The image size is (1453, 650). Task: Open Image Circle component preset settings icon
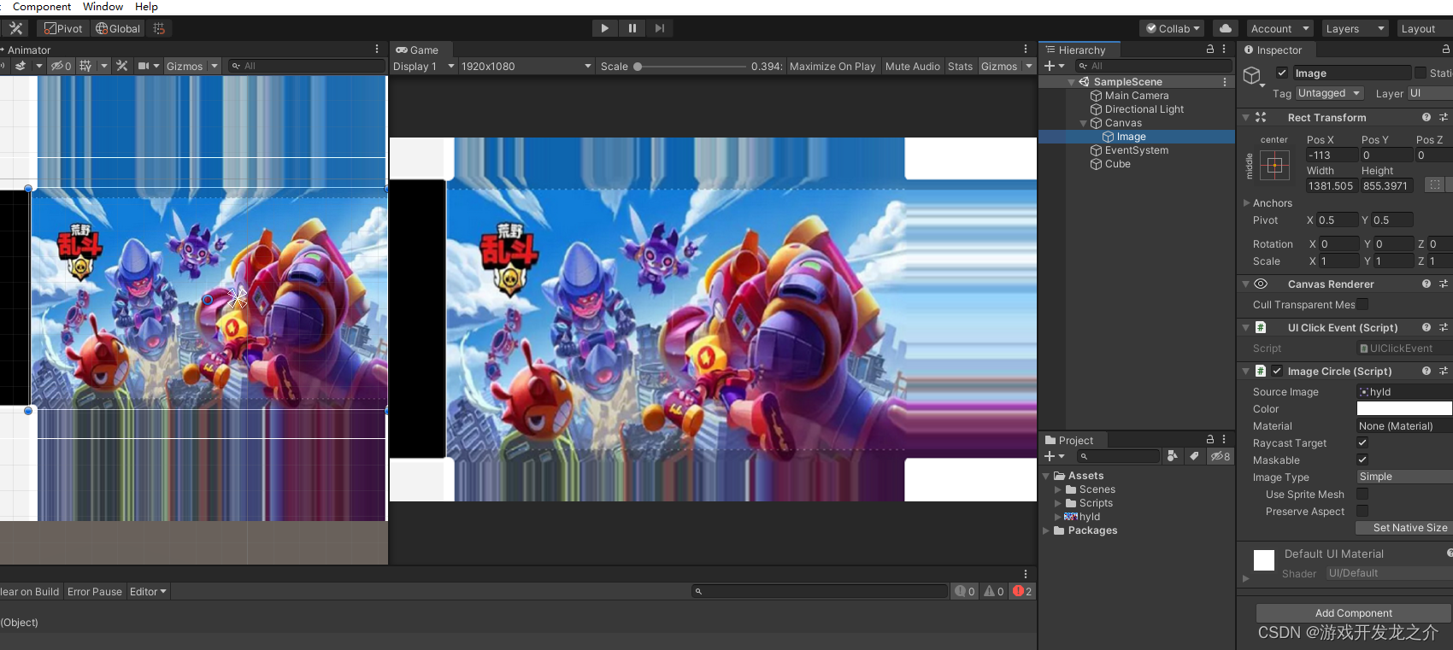coord(1444,371)
